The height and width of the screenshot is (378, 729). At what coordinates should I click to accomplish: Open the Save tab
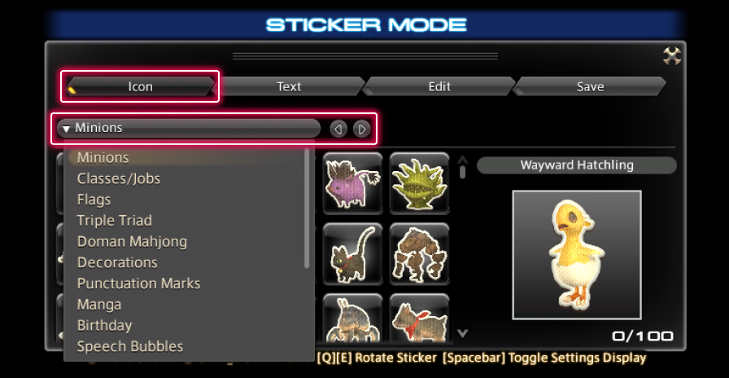tap(590, 86)
